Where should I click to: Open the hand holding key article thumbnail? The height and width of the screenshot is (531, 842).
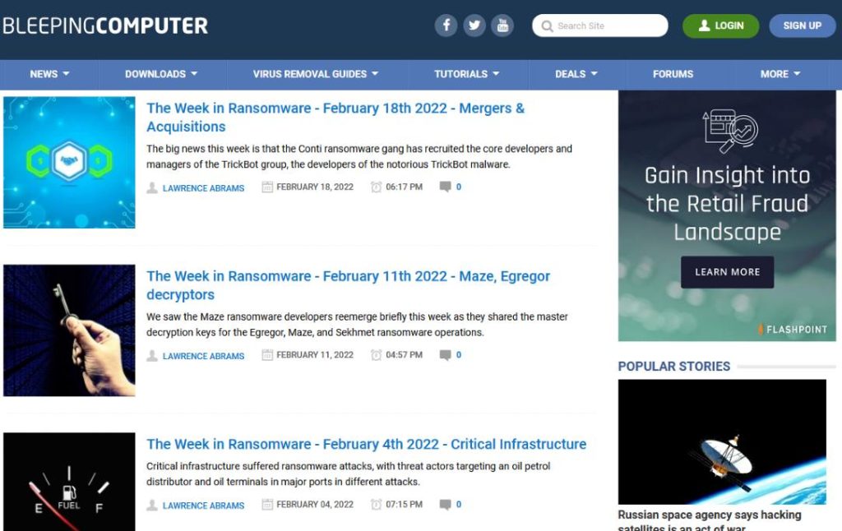point(69,330)
